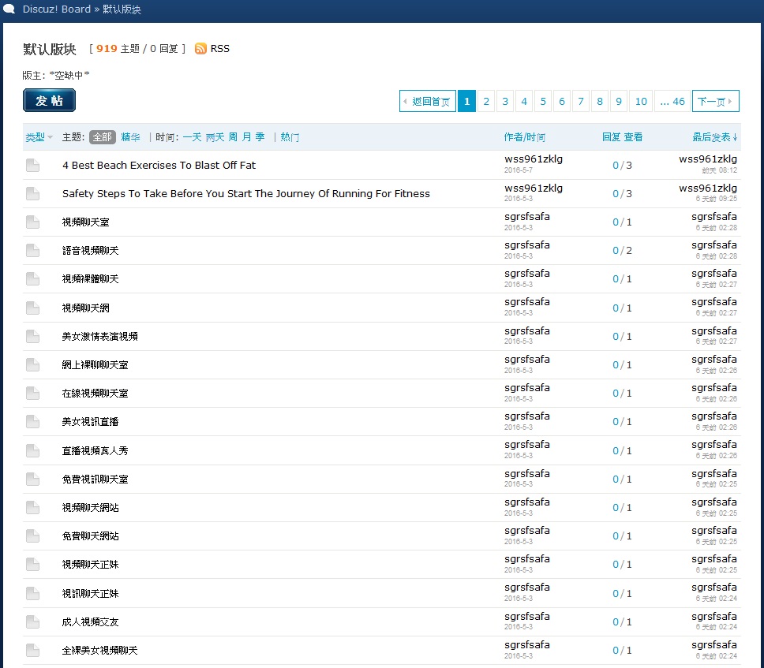
Task: Open the RSS feed icon
Action: pos(200,49)
